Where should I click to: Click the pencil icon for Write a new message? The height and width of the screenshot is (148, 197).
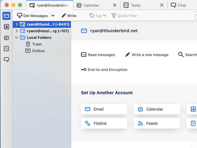tap(127, 55)
